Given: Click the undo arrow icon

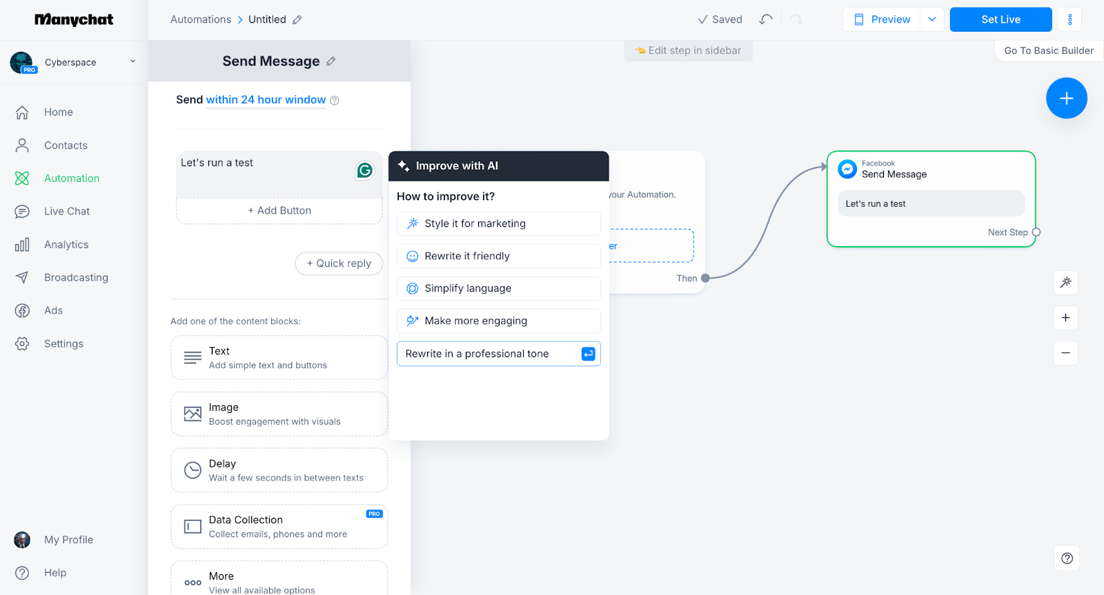Looking at the screenshot, I should pyautogui.click(x=765, y=19).
